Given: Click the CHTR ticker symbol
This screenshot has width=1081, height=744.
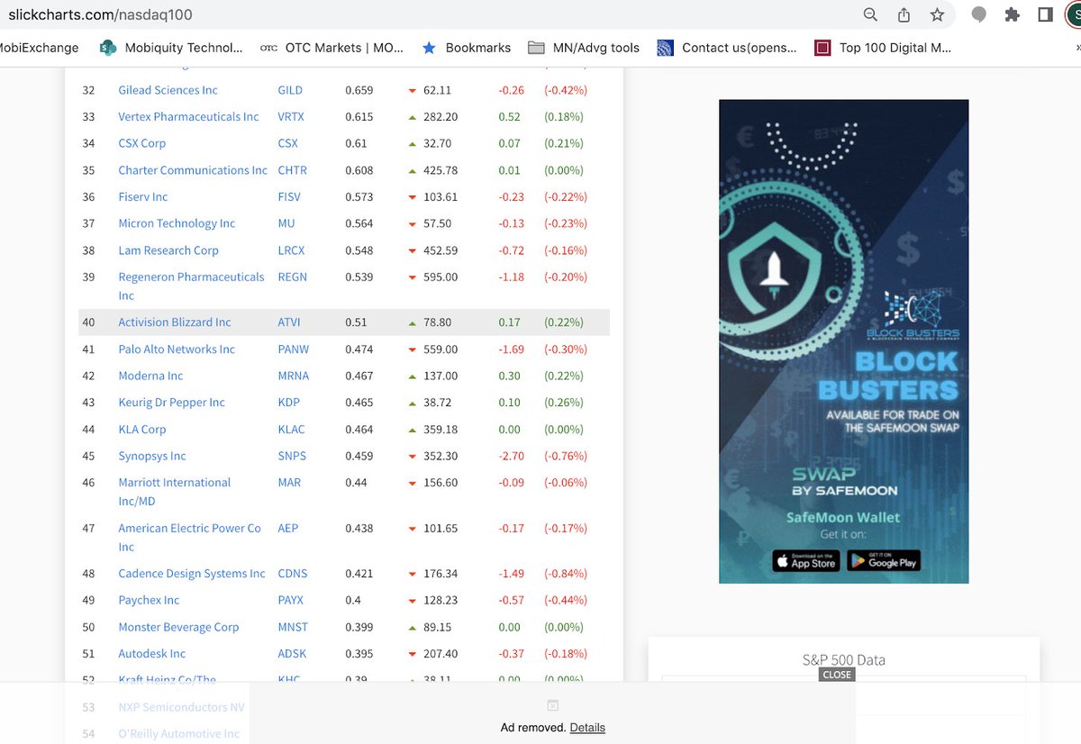Looking at the screenshot, I should [292, 170].
